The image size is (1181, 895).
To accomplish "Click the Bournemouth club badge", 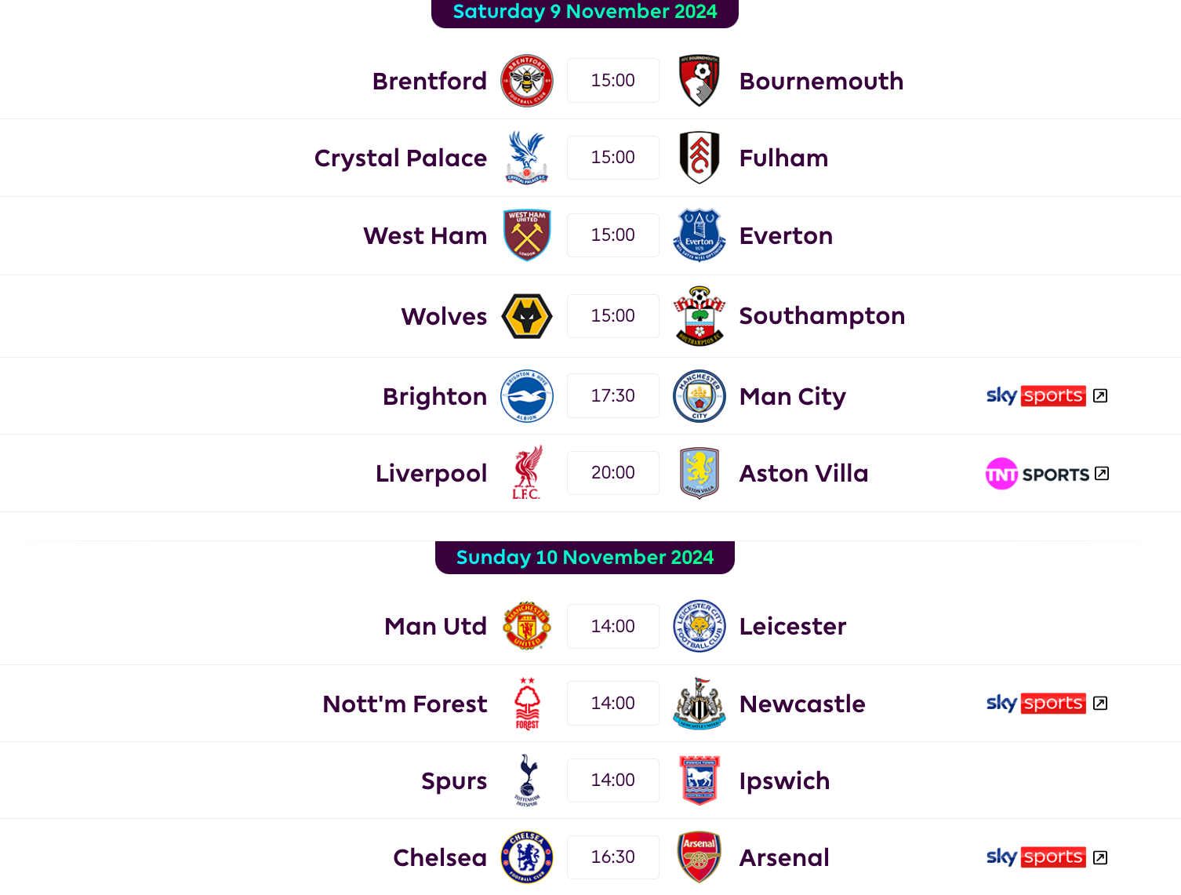I will pyautogui.click(x=699, y=81).
